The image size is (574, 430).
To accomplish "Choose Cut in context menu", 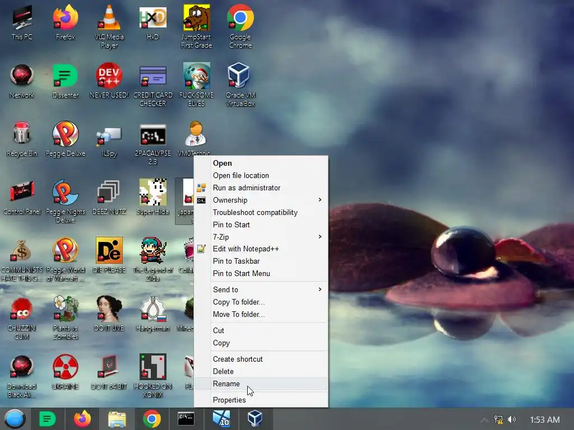I will tap(261, 330).
